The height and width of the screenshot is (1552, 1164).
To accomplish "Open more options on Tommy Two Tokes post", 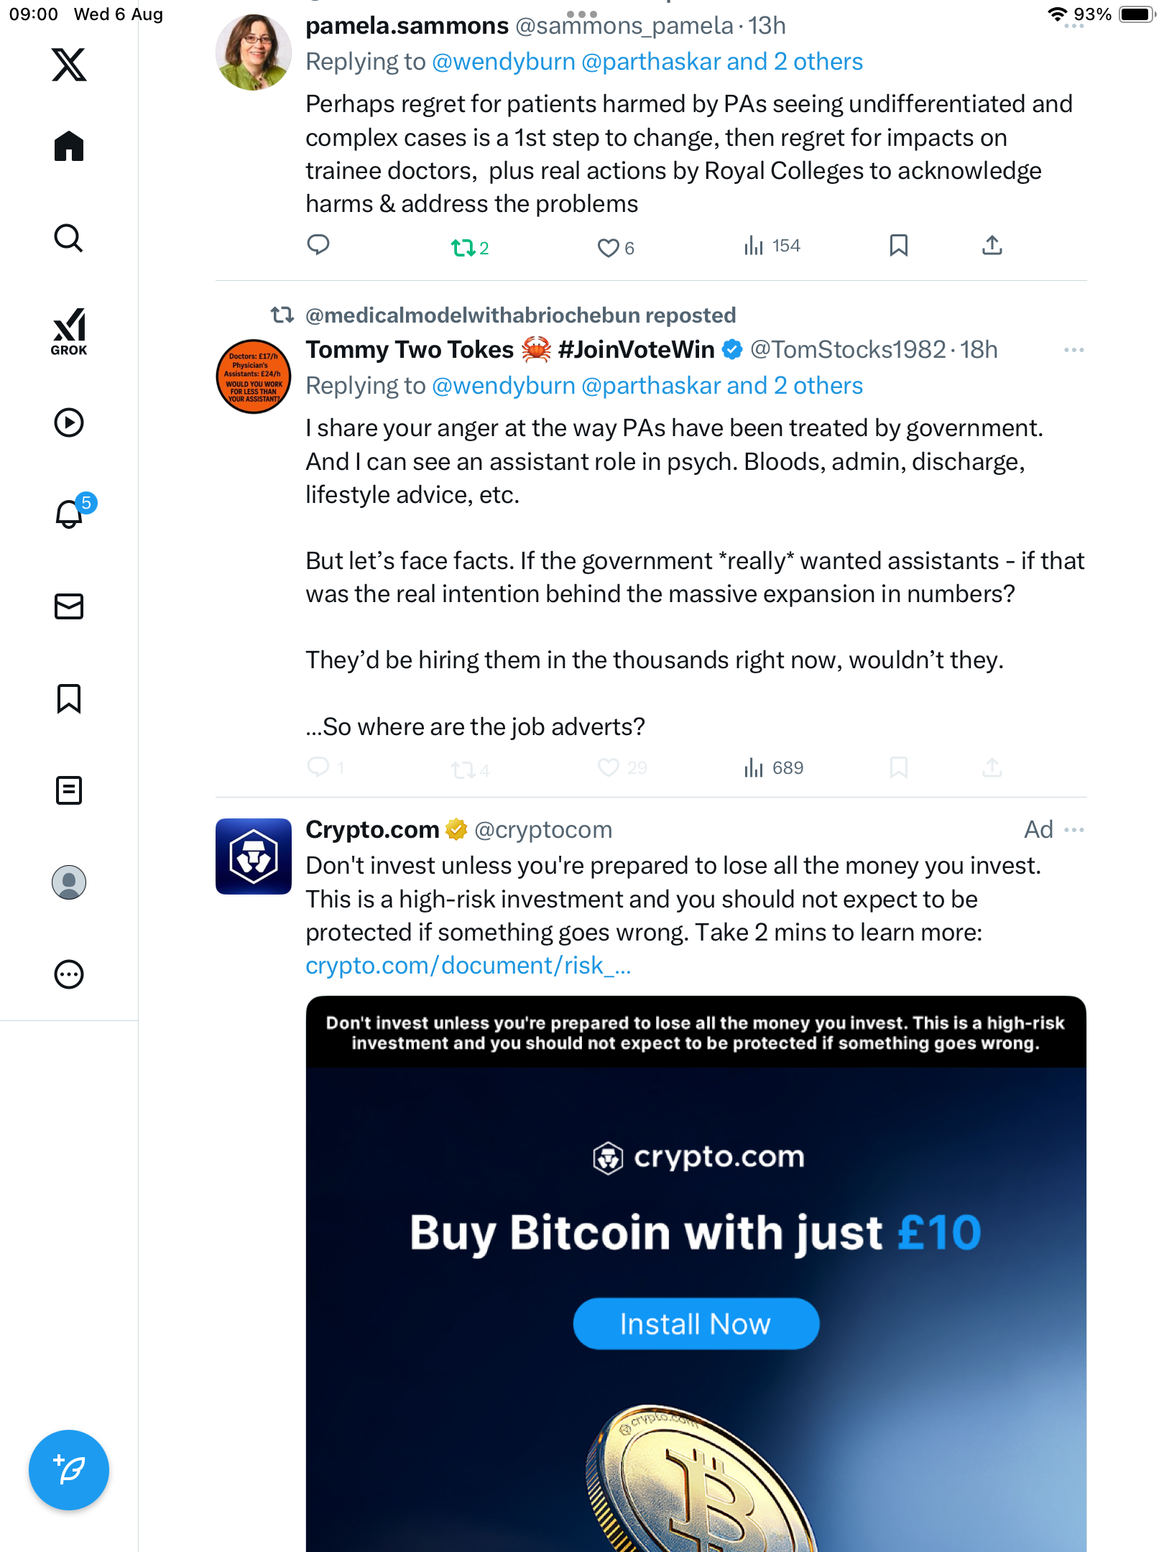I will click(x=1073, y=350).
